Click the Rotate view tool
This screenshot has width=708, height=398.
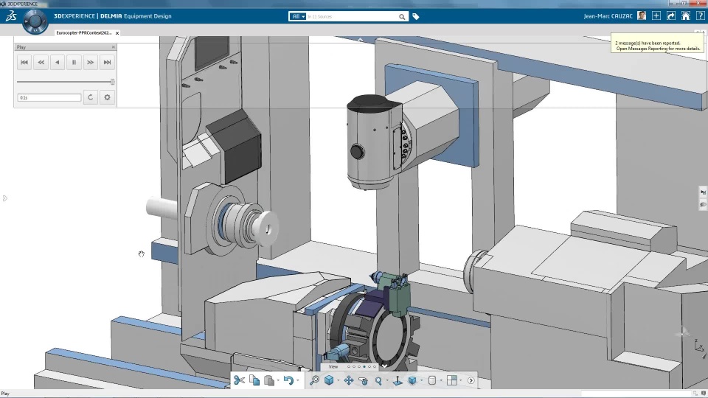pyautogui.click(x=363, y=380)
